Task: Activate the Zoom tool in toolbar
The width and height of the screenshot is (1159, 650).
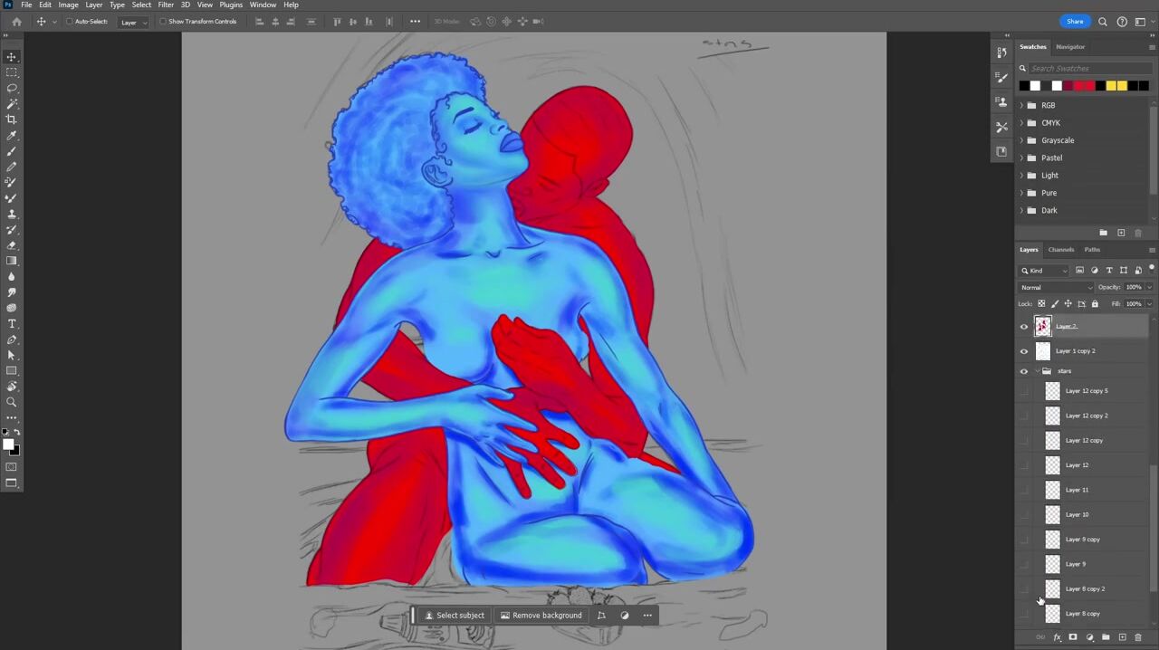Action: point(12,402)
